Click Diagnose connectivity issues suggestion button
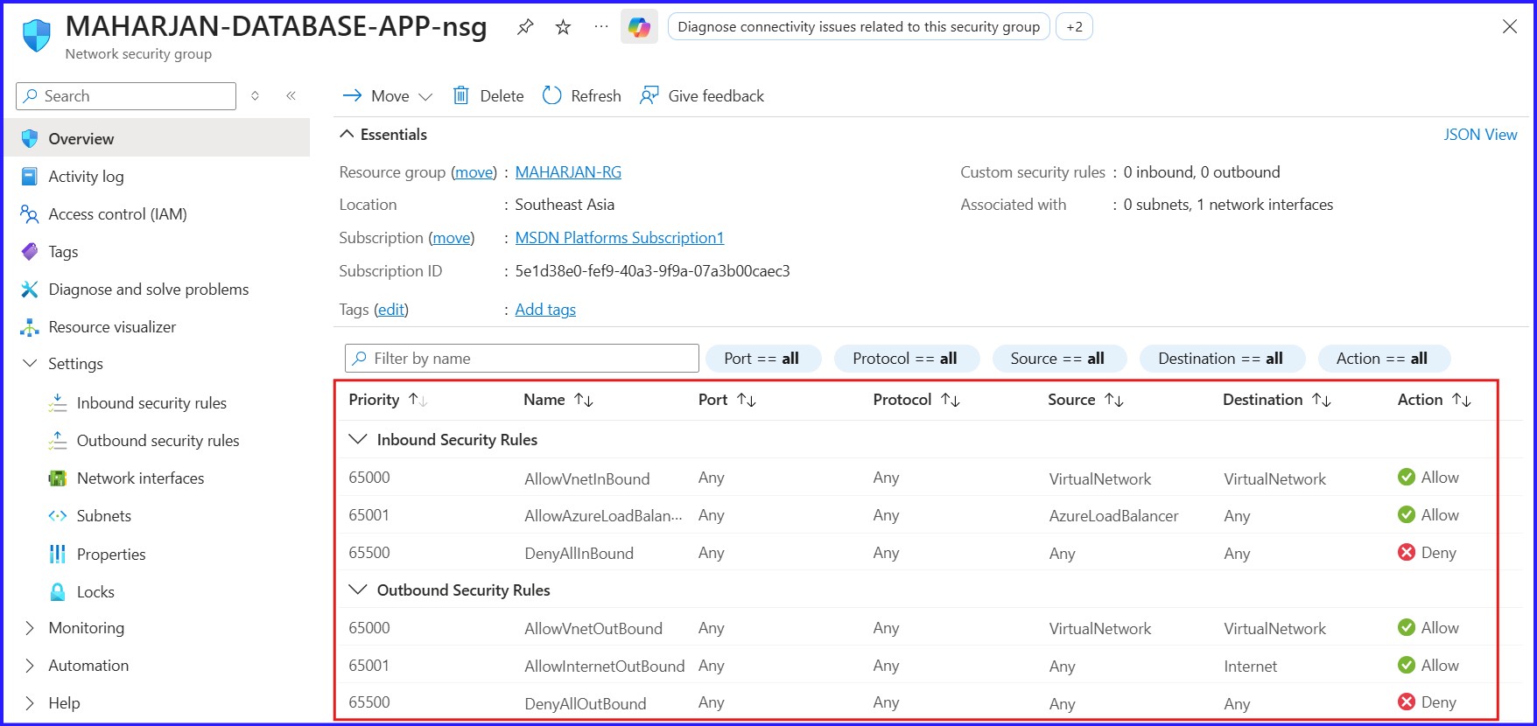Image resolution: width=1537 pixels, height=726 pixels. point(859,27)
